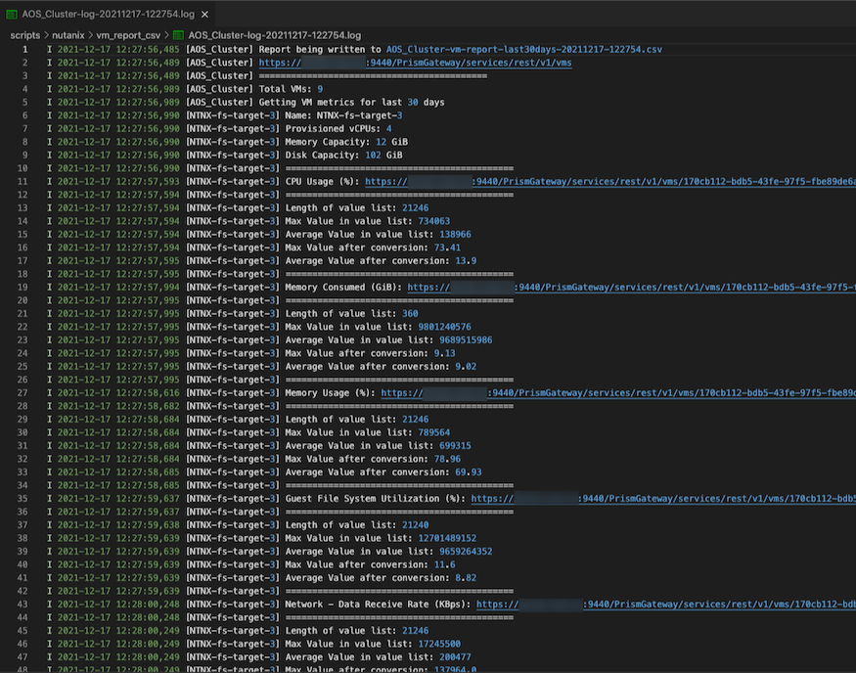Click line number 27 in the gutter
856x673 pixels.
22,393
